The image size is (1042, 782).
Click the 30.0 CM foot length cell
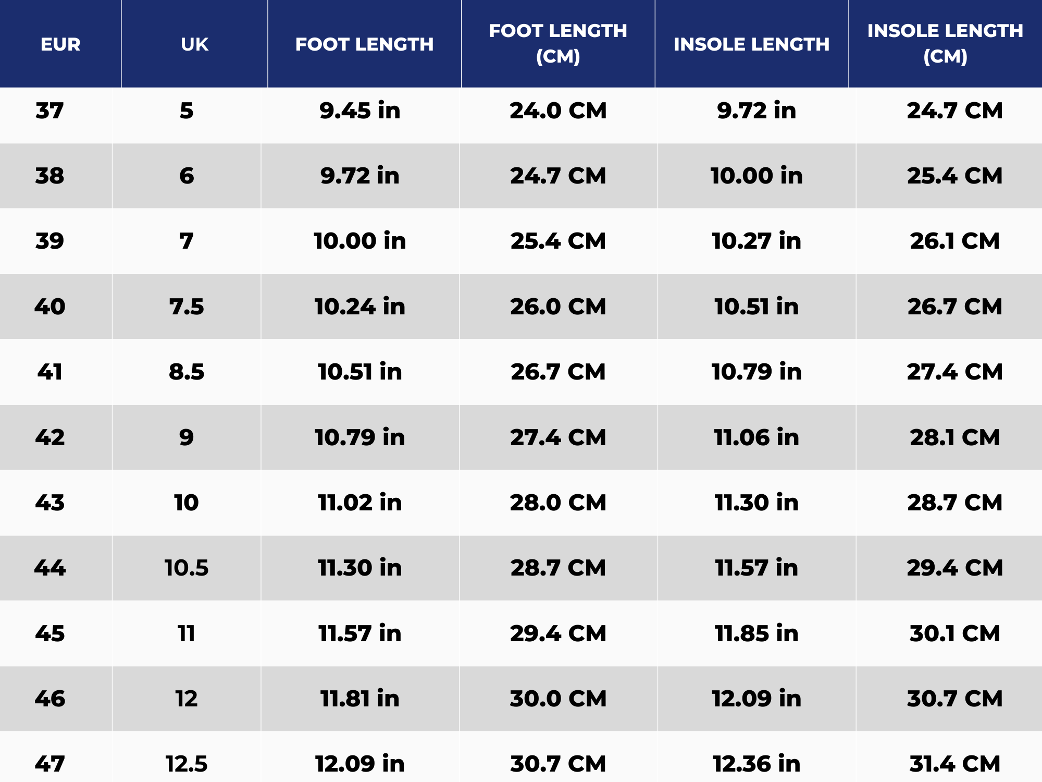558,699
